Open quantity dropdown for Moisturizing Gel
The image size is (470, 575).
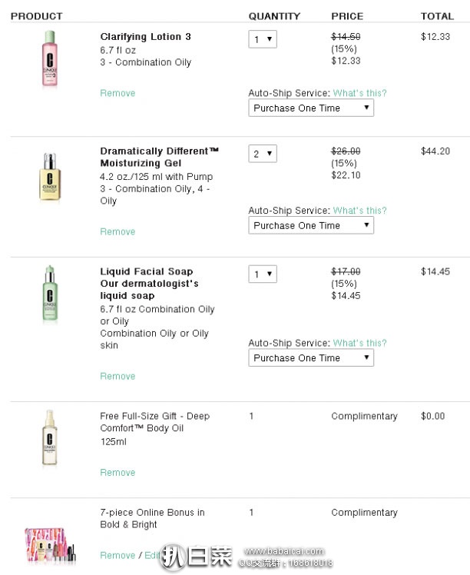[262, 154]
